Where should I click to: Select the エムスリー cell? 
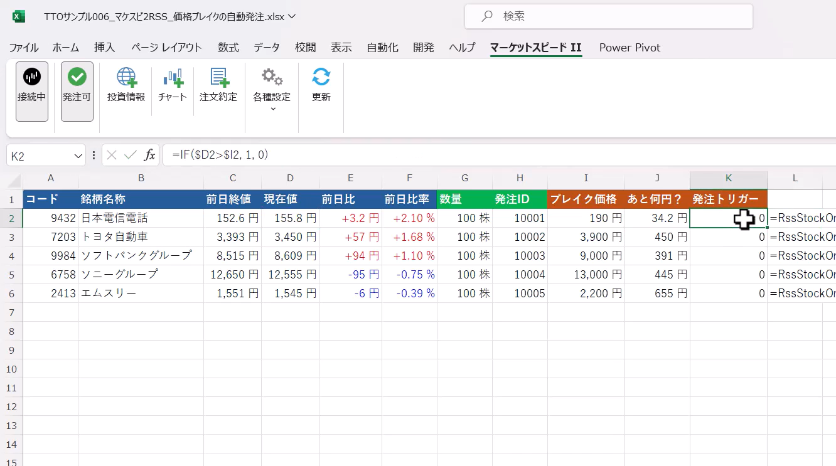[x=141, y=294]
